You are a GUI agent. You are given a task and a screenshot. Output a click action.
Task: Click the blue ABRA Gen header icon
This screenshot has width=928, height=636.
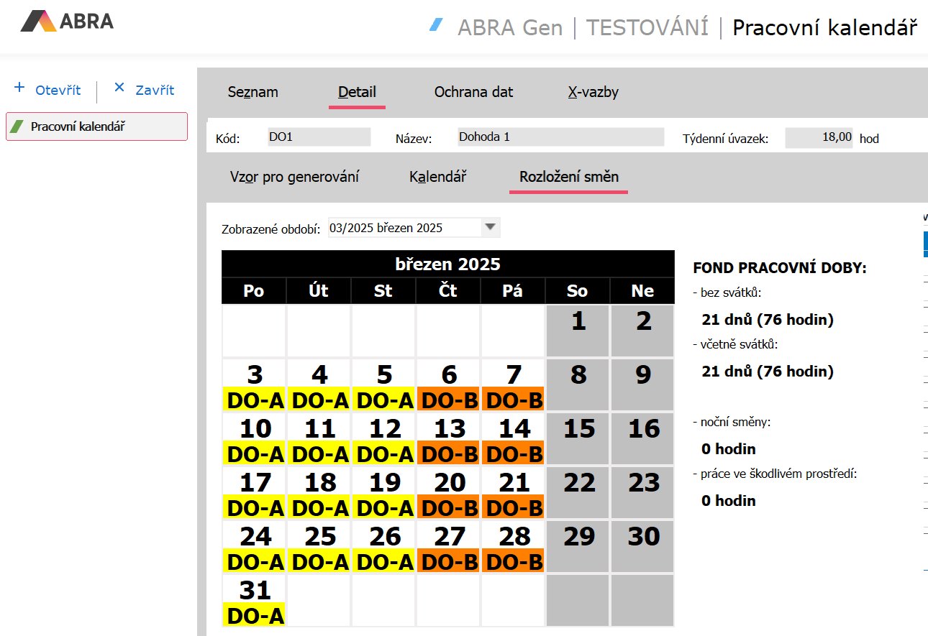click(435, 25)
